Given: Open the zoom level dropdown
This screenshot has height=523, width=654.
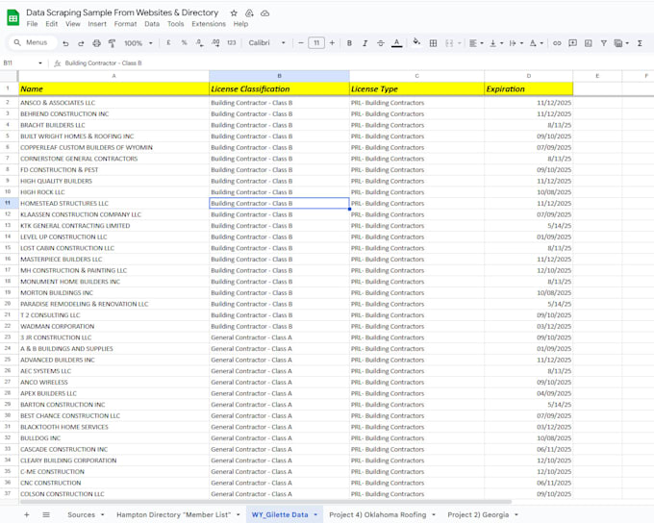Looking at the screenshot, I should tap(138, 43).
